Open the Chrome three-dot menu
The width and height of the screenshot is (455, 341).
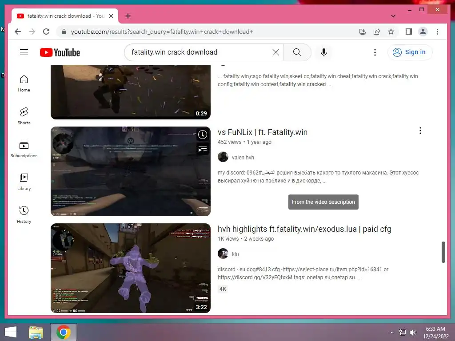tap(437, 32)
